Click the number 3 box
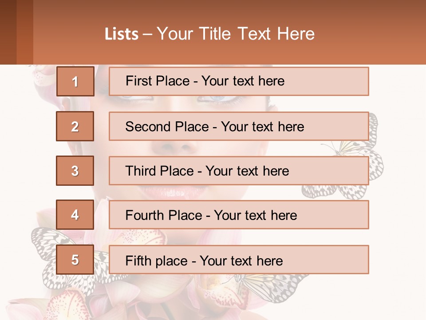 click(75, 171)
